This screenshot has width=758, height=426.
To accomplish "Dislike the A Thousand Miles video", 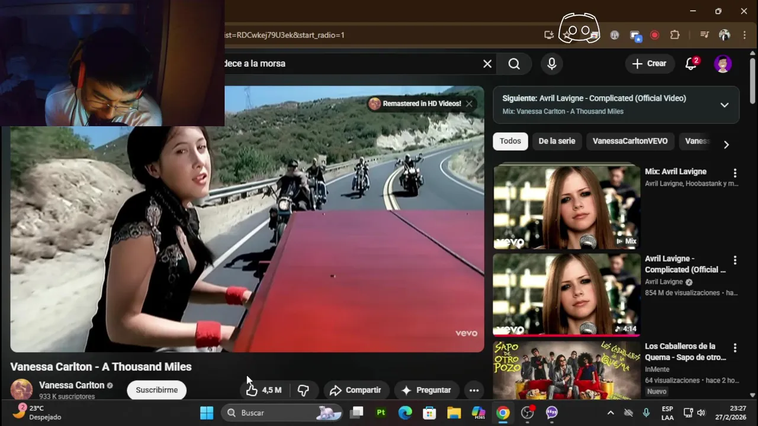I will tap(303, 390).
